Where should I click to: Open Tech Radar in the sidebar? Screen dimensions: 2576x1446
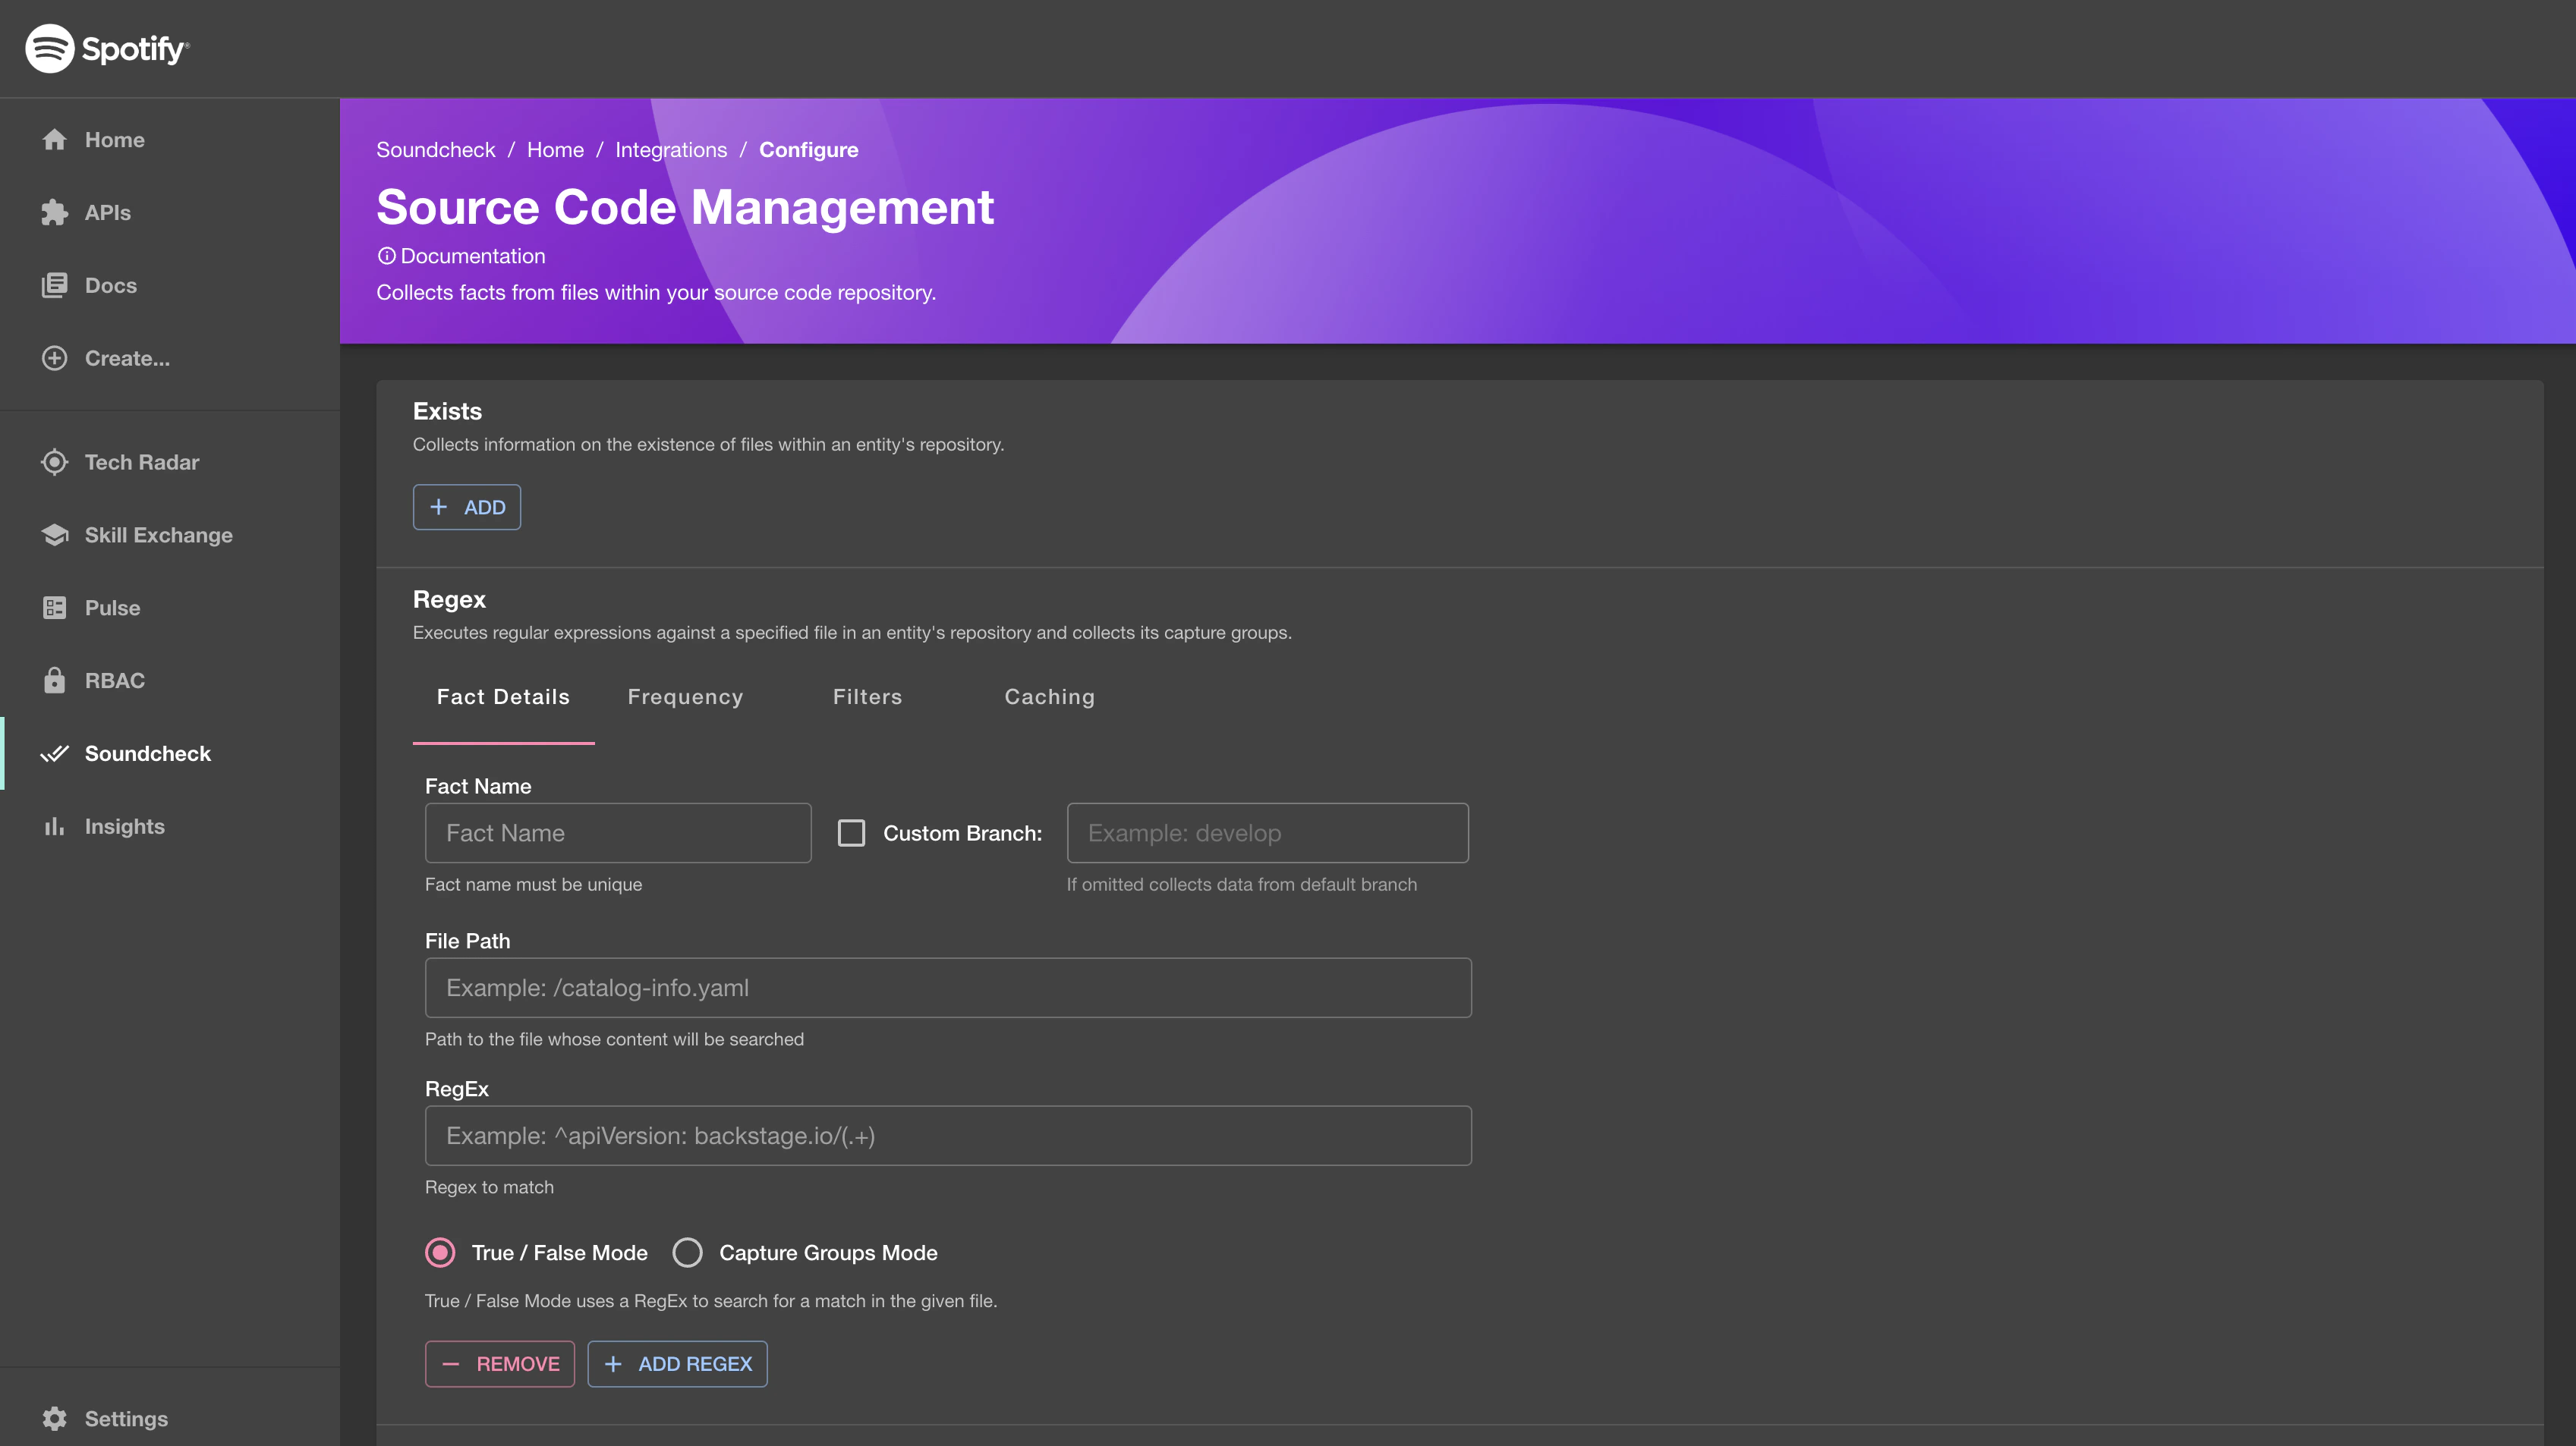tap(170, 463)
